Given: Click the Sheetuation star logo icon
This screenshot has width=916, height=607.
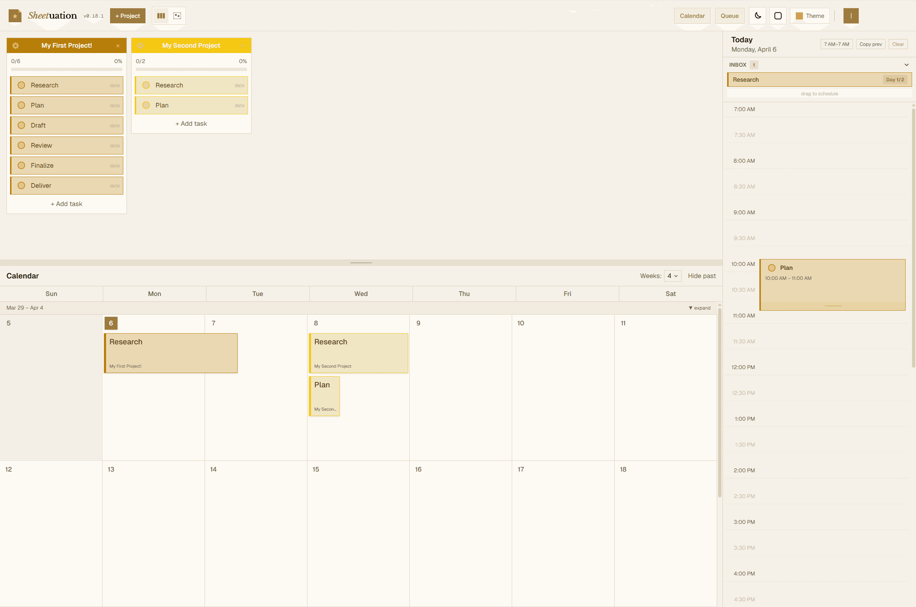Looking at the screenshot, I should tap(14, 15).
